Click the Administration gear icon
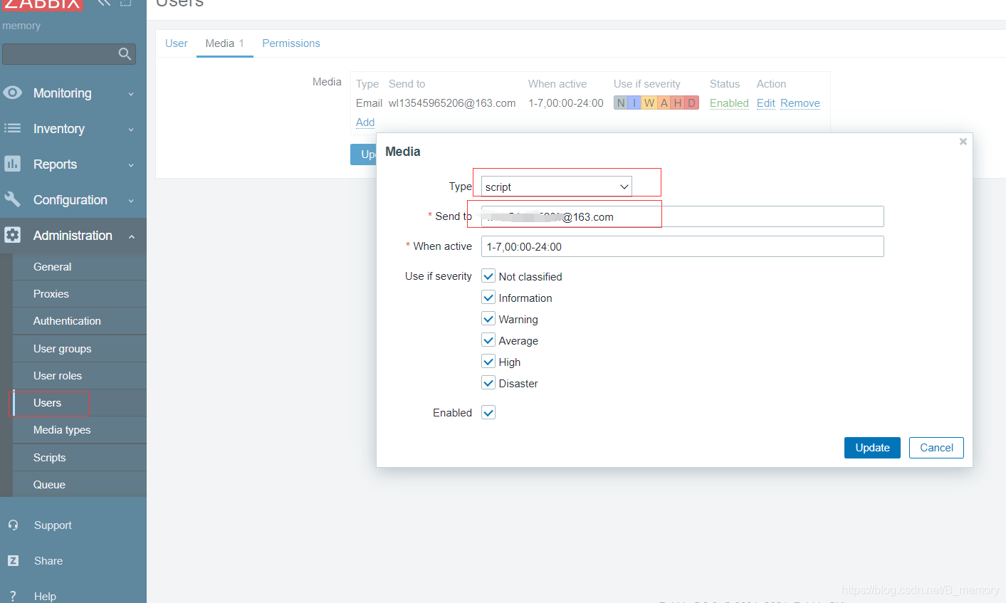 pos(12,235)
